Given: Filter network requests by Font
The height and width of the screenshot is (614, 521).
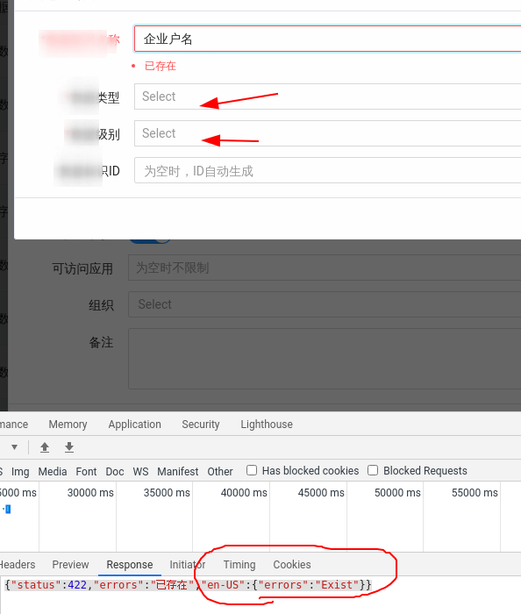Looking at the screenshot, I should [x=86, y=472].
